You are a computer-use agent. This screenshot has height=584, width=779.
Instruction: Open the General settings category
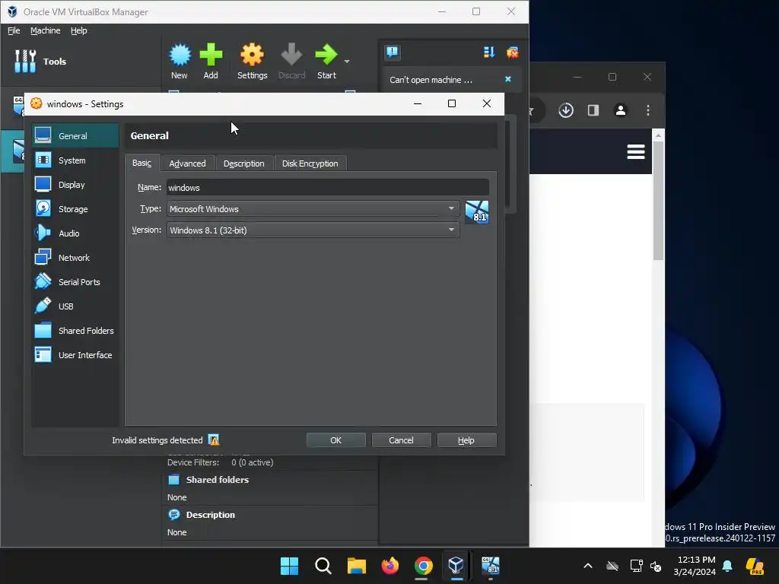tap(75, 135)
